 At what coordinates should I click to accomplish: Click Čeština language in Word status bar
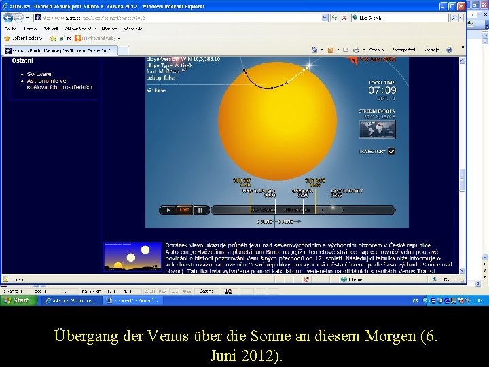click(206, 291)
